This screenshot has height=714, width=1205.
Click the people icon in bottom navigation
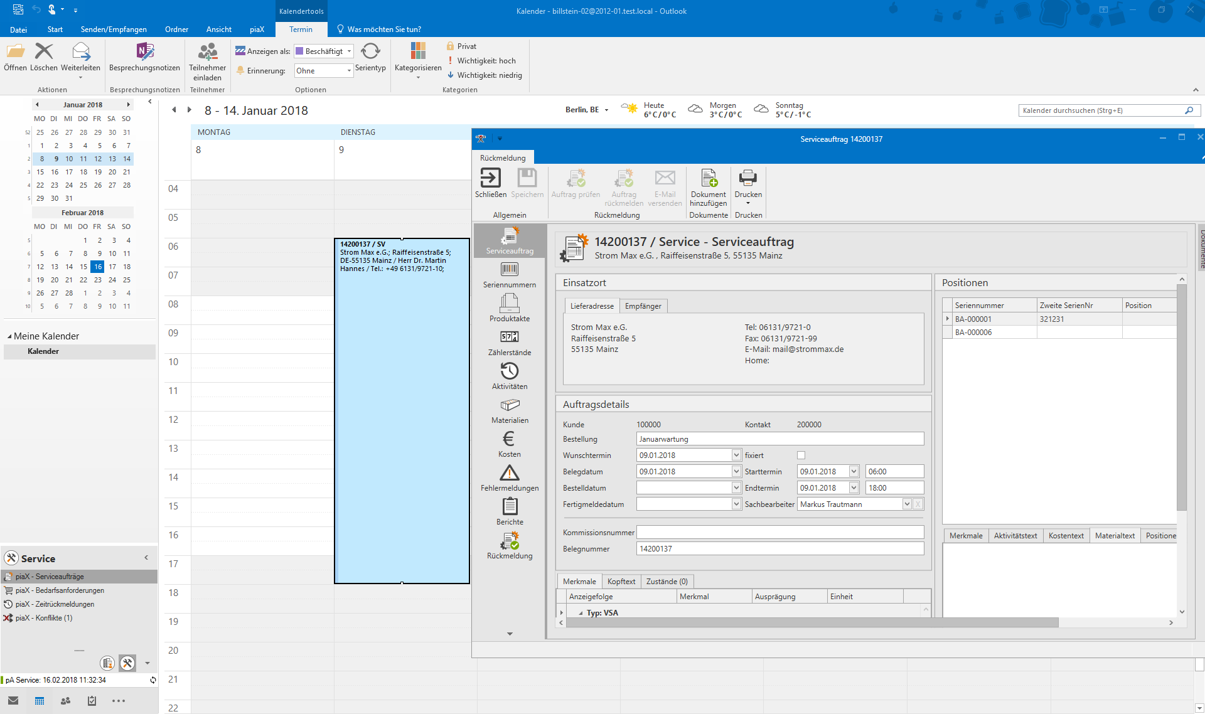click(65, 701)
